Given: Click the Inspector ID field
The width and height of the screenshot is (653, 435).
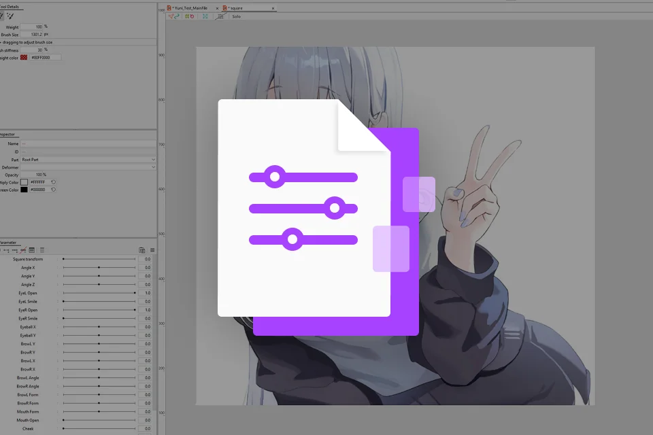Looking at the screenshot, I should 88,152.
